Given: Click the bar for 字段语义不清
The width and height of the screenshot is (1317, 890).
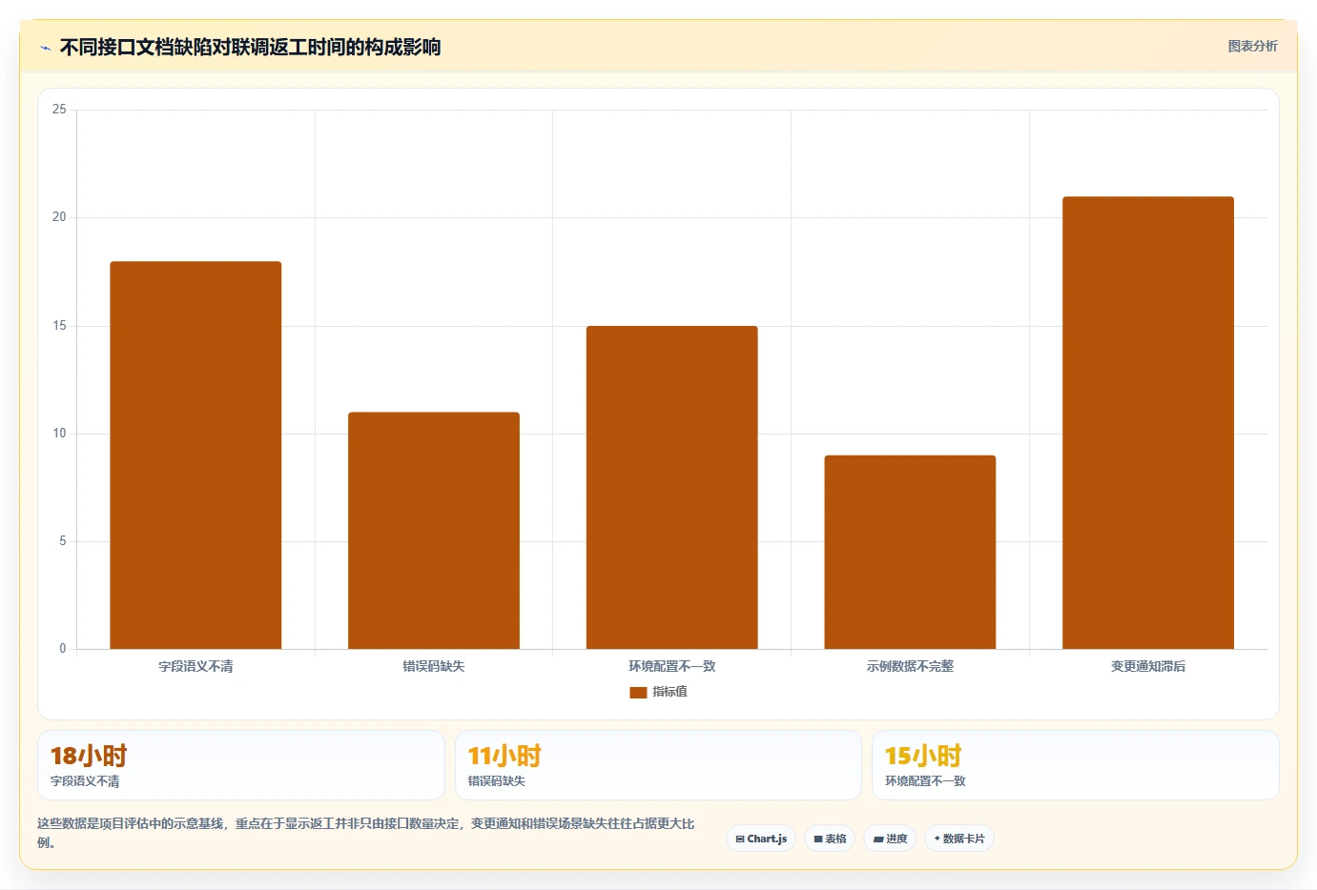Looking at the screenshot, I should 195,455.
